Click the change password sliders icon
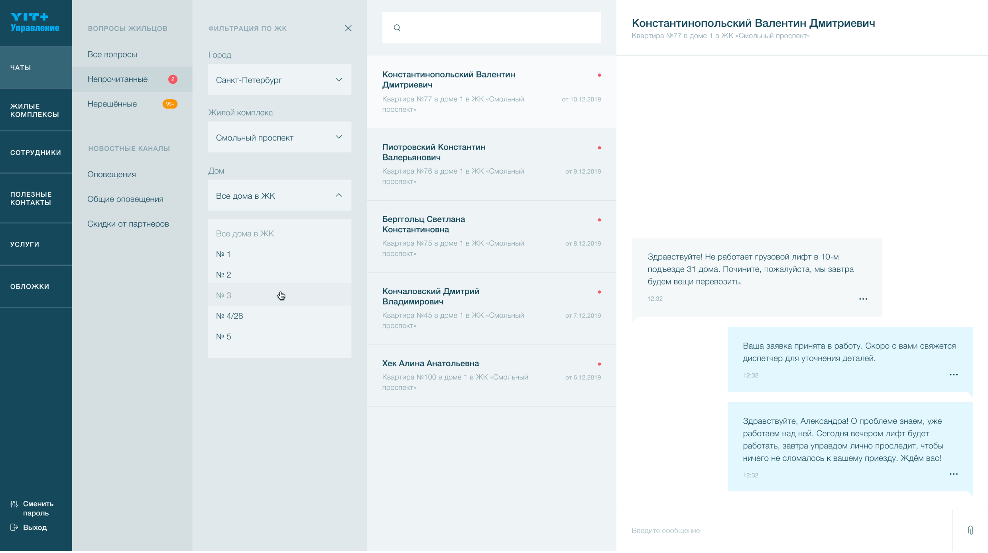 [x=14, y=504]
